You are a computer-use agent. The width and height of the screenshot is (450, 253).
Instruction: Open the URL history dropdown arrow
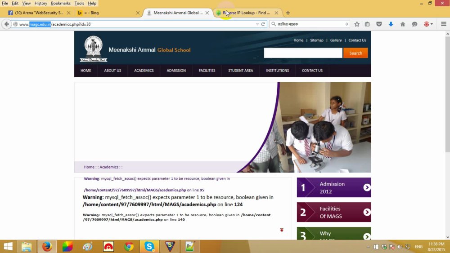click(x=257, y=24)
